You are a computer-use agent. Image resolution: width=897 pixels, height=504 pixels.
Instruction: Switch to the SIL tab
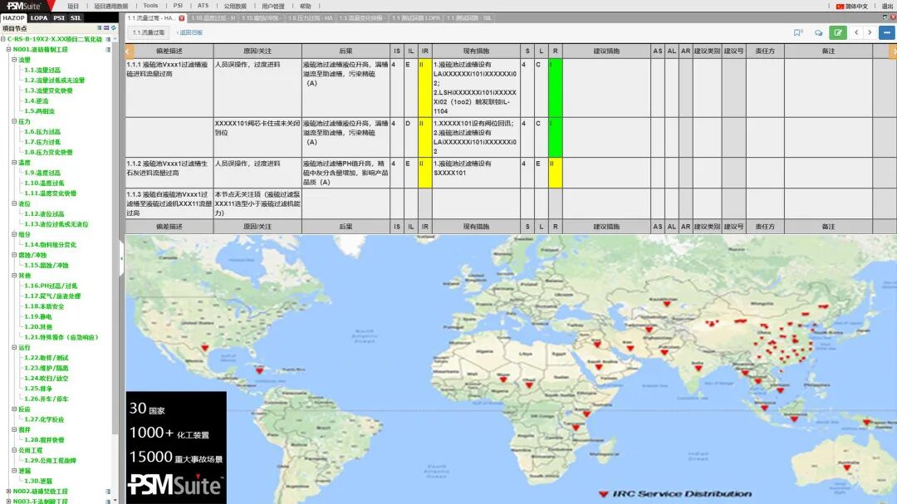(76, 17)
